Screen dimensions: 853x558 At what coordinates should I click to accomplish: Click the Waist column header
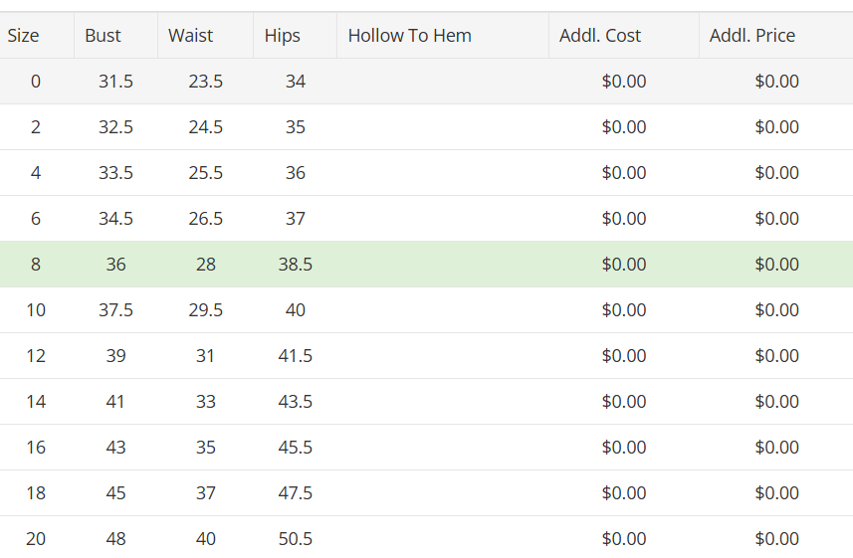coord(206,36)
